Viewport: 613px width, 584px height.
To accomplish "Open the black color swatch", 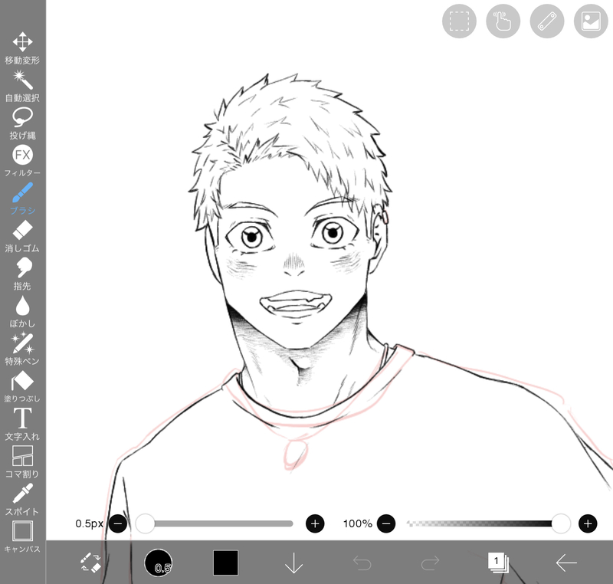I will 225,563.
